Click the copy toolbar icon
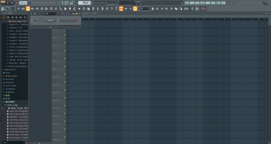 (176, 9)
